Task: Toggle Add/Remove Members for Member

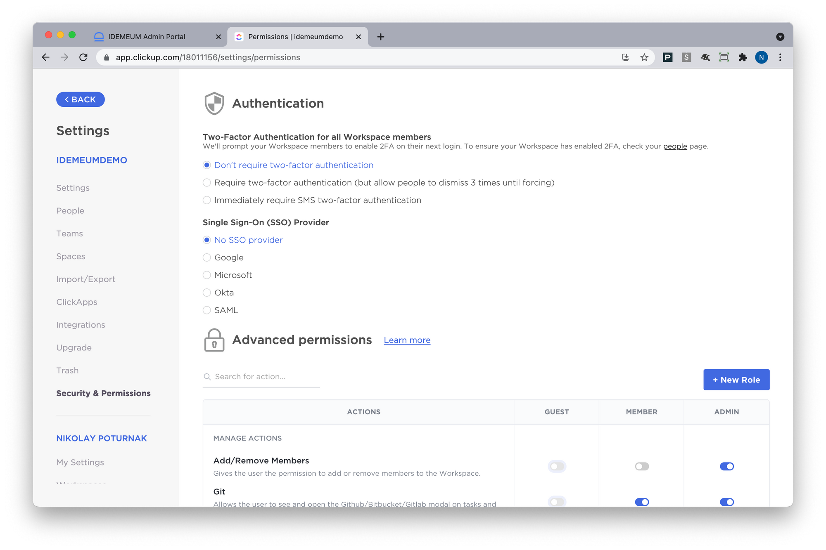Action: (x=642, y=467)
